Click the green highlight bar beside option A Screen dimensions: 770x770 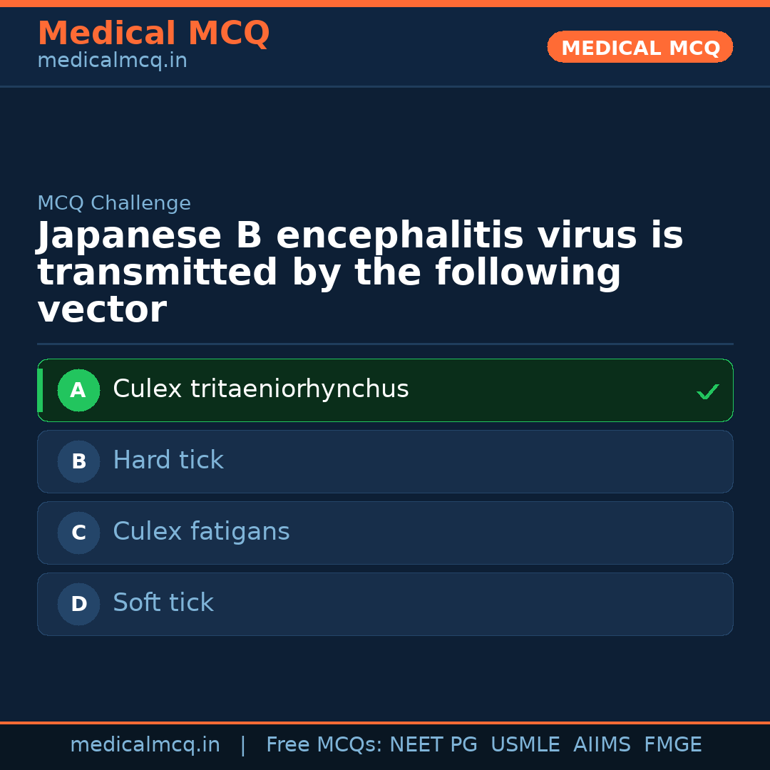click(39, 390)
